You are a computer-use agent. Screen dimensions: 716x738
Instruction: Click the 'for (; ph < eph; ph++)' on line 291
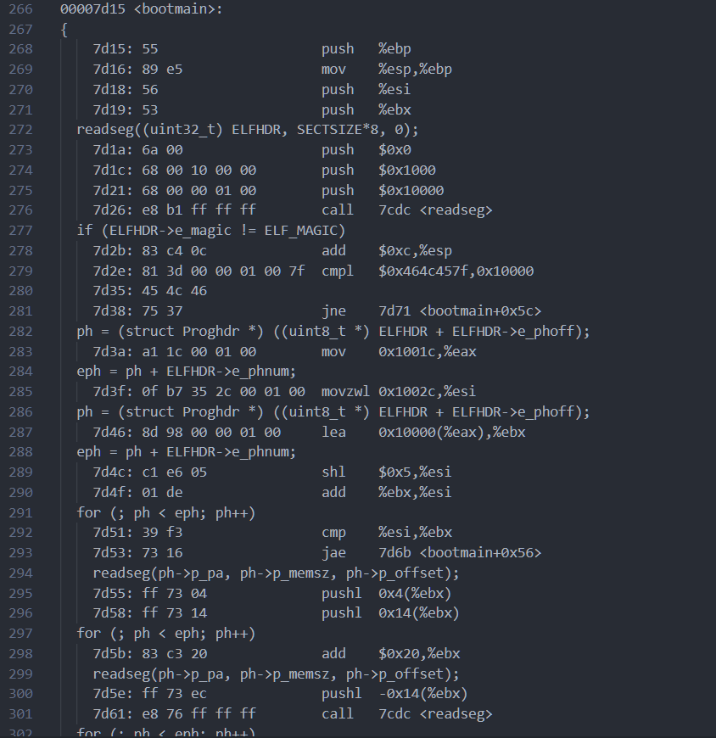click(165, 513)
